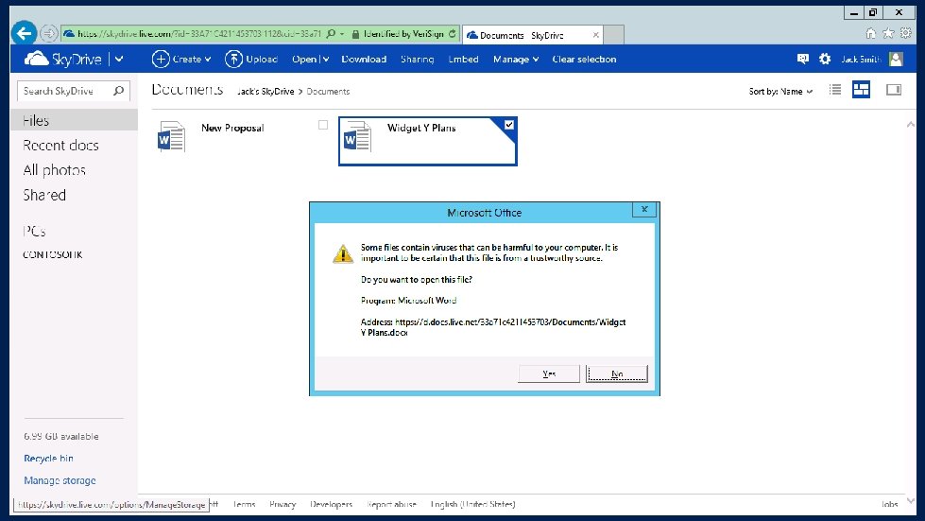
Task: Open the Recycle bin link
Action: pos(48,459)
